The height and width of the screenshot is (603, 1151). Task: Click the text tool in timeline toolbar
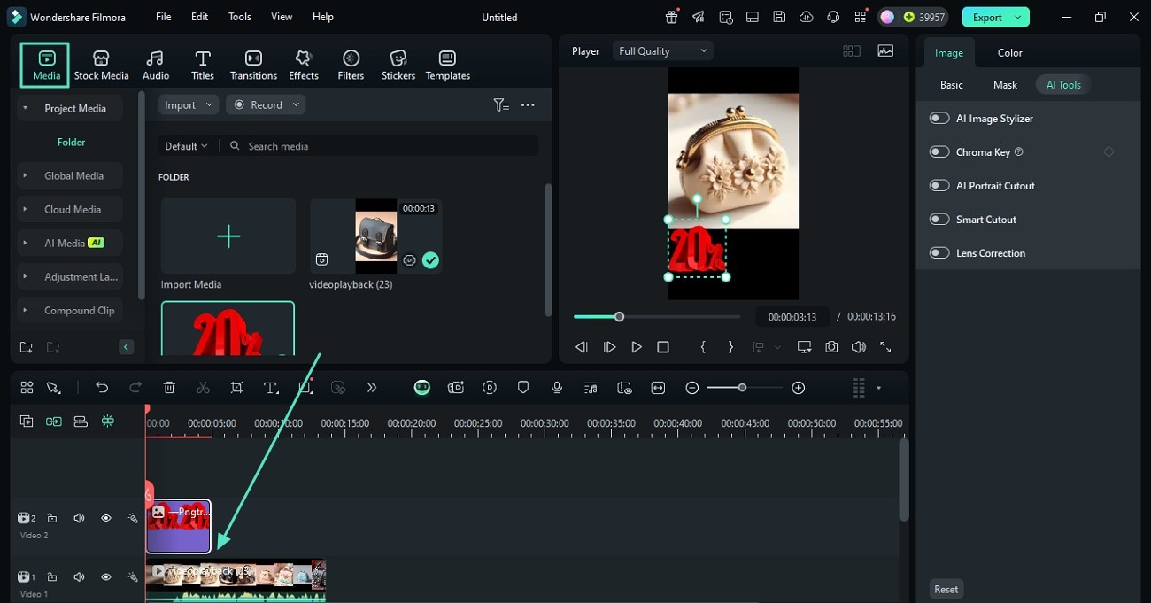click(271, 388)
